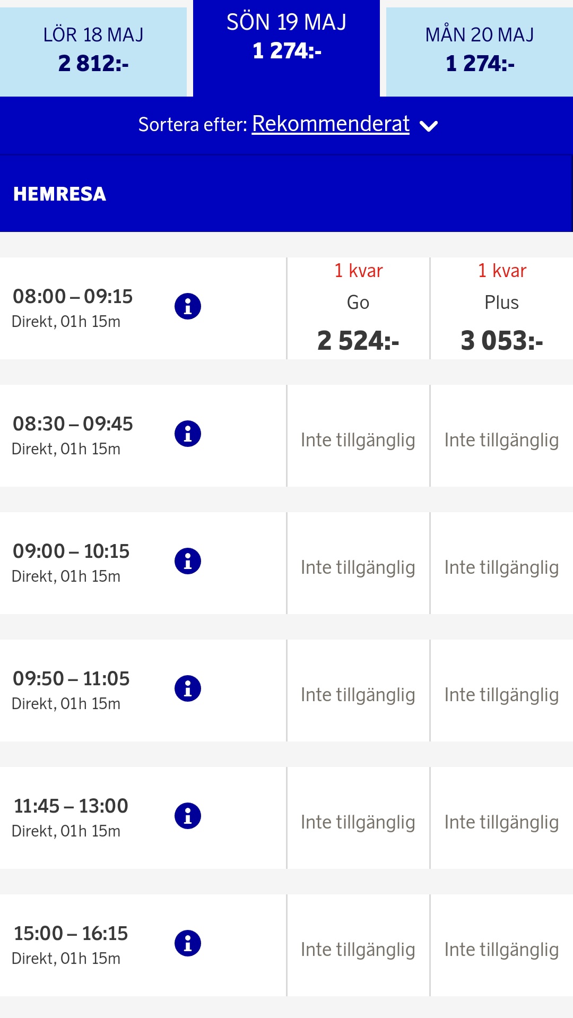The width and height of the screenshot is (573, 1018).
Task: Switch to MÅN 20 MAJ date tab
Action: pos(480,50)
